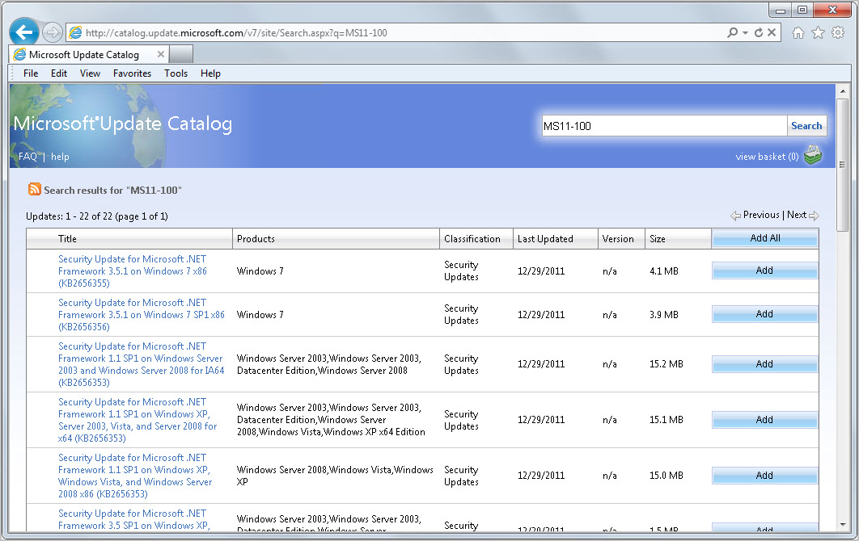Image resolution: width=859 pixels, height=541 pixels.
Task: Click the browser Back arrow button
Action: [24, 32]
